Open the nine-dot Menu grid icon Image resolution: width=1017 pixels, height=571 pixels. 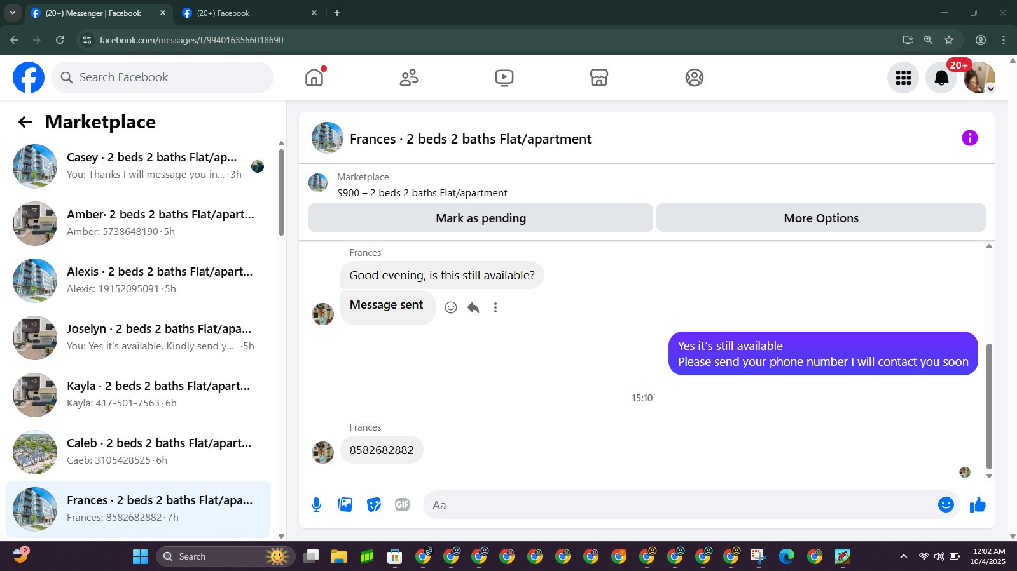[x=903, y=77]
